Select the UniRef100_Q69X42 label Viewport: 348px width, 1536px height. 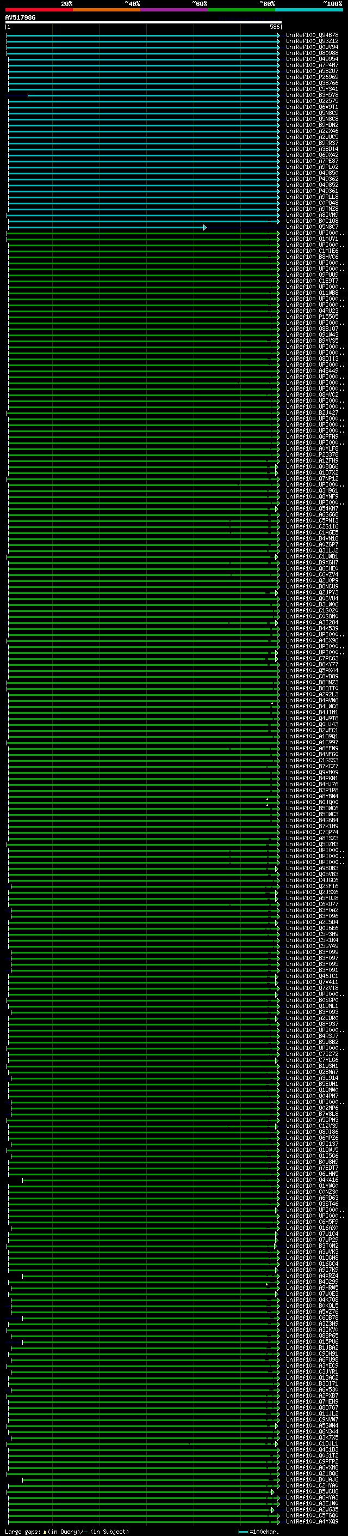point(312,155)
